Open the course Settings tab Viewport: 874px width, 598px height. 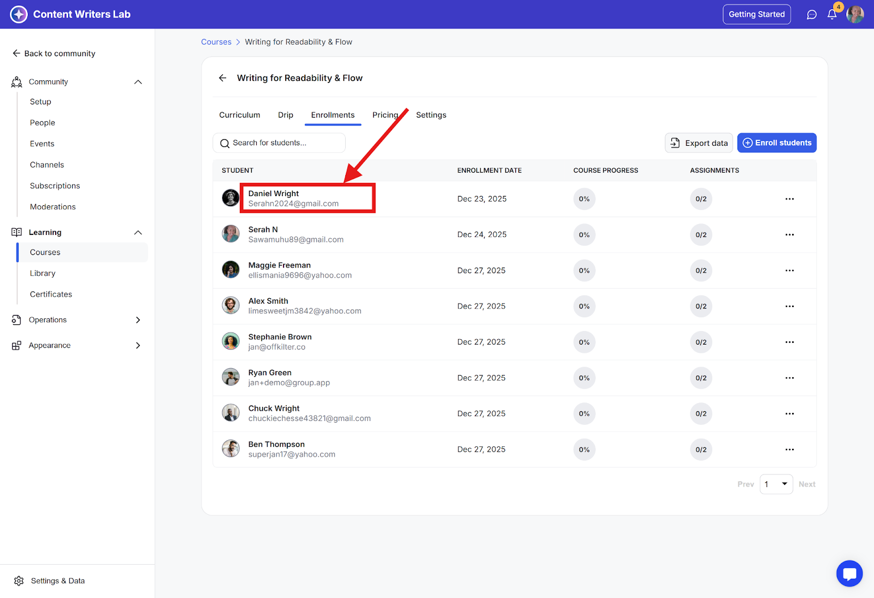click(431, 115)
